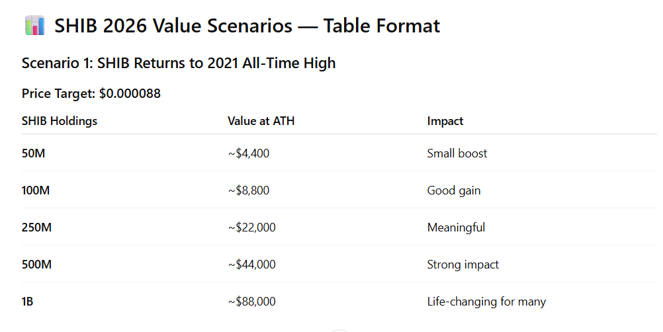This screenshot has width=663, height=332.
Task: Click the "Meaningful" impact cell
Action: [x=456, y=228]
